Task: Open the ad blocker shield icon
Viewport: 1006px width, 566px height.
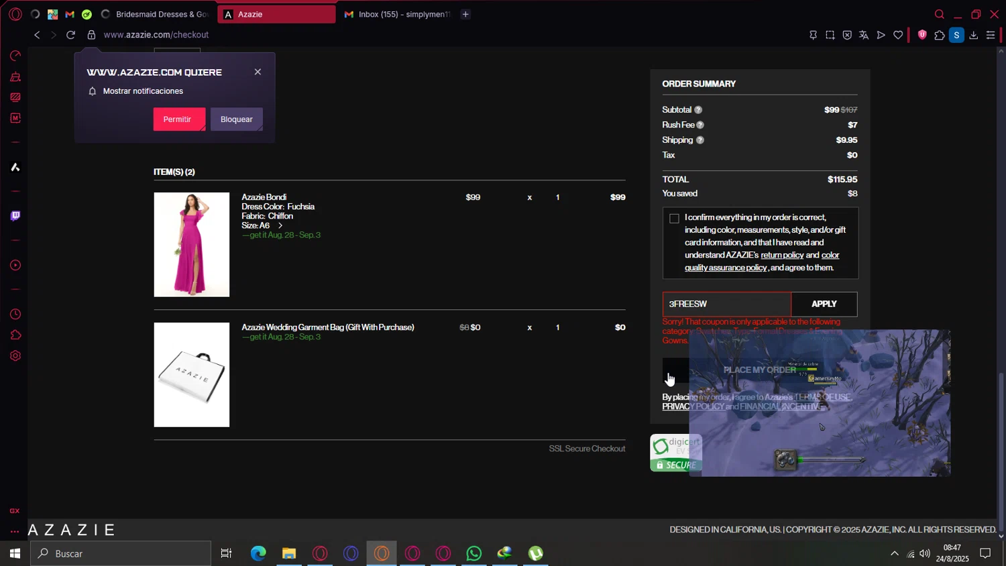Action: pyautogui.click(x=847, y=35)
